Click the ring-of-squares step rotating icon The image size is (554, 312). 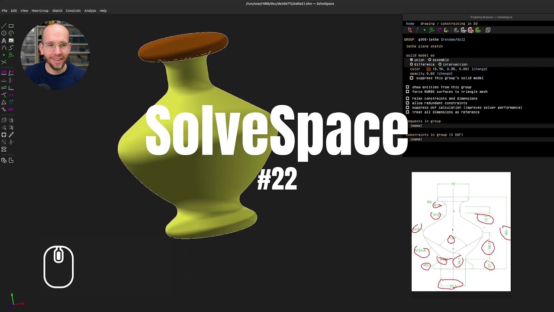click(x=4, y=135)
